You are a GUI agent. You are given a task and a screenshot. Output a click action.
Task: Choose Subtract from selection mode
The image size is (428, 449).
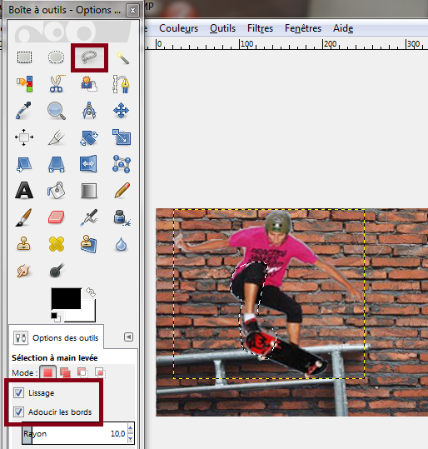tap(82, 372)
